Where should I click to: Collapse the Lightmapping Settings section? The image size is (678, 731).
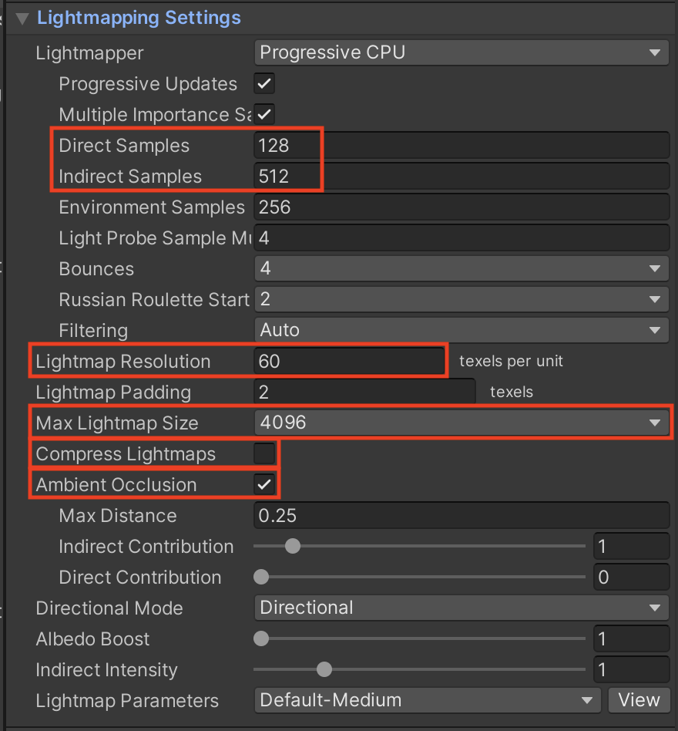point(22,19)
